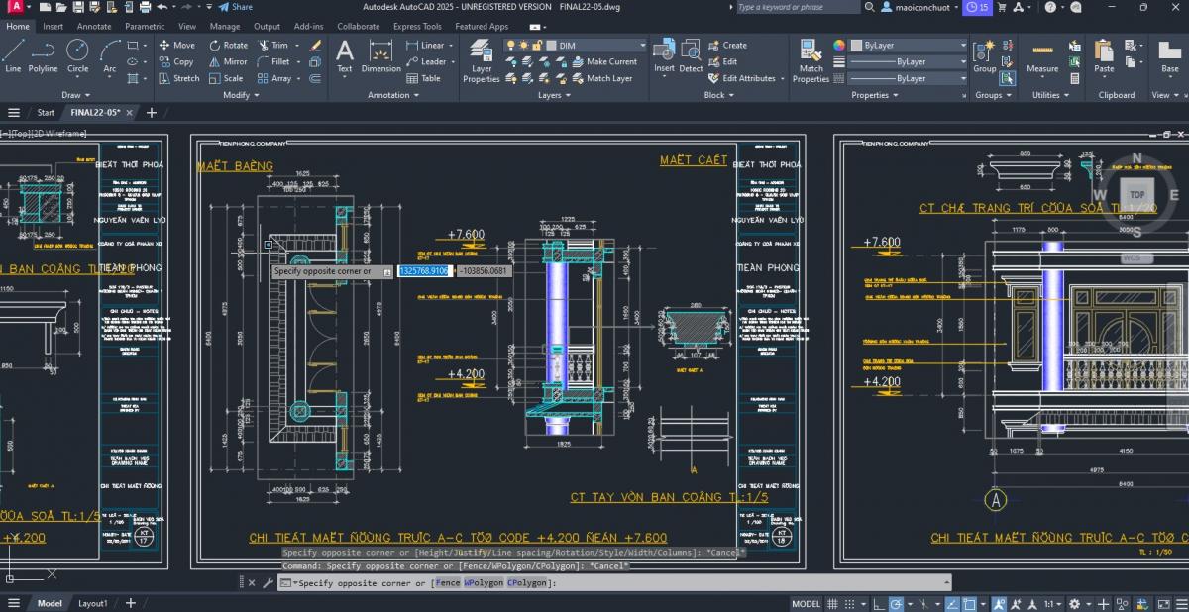Toggle grid display in status bar
The width and height of the screenshot is (1189, 612).
click(832, 602)
